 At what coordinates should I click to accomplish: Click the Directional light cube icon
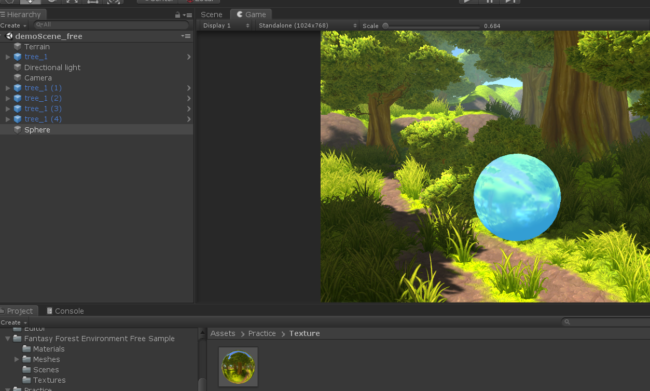coord(18,68)
